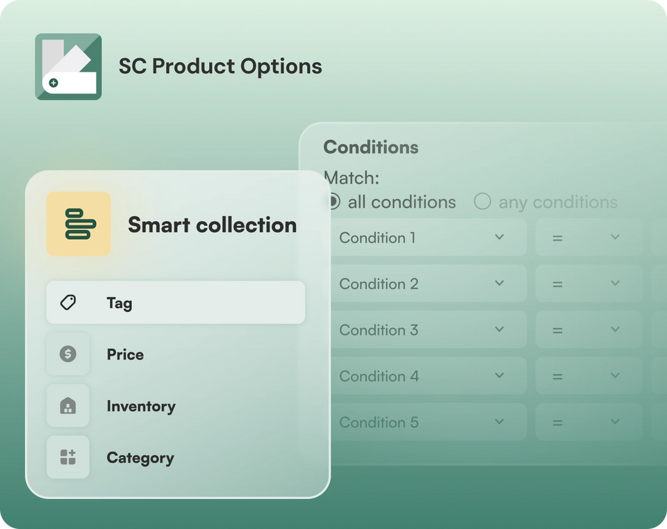Screen dimensions: 667x529
Task: Click the Tag label icon
Action: coord(68,302)
